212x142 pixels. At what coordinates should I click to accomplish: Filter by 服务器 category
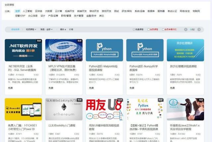click(x=161, y=11)
